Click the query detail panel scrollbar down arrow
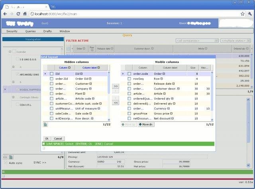The image size is (255, 189). pos(248,165)
